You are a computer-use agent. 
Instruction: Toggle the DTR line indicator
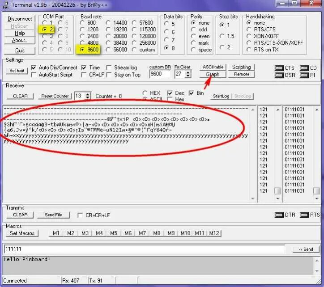[x=279, y=215]
